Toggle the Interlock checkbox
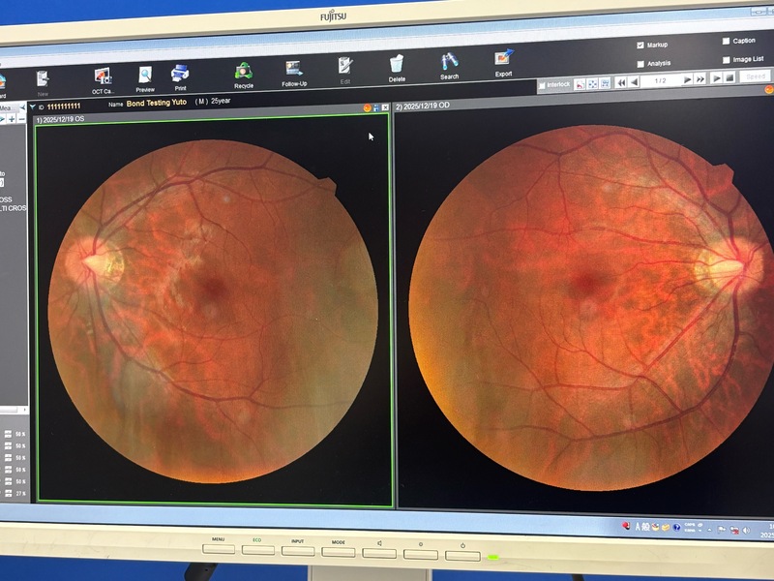Screen dimensions: 774x581 click(542, 85)
